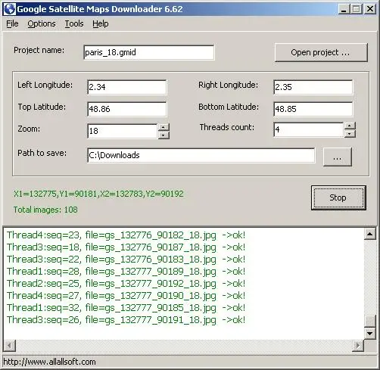Click log scroll-down arrow
The image size is (380, 370).
[370, 334]
